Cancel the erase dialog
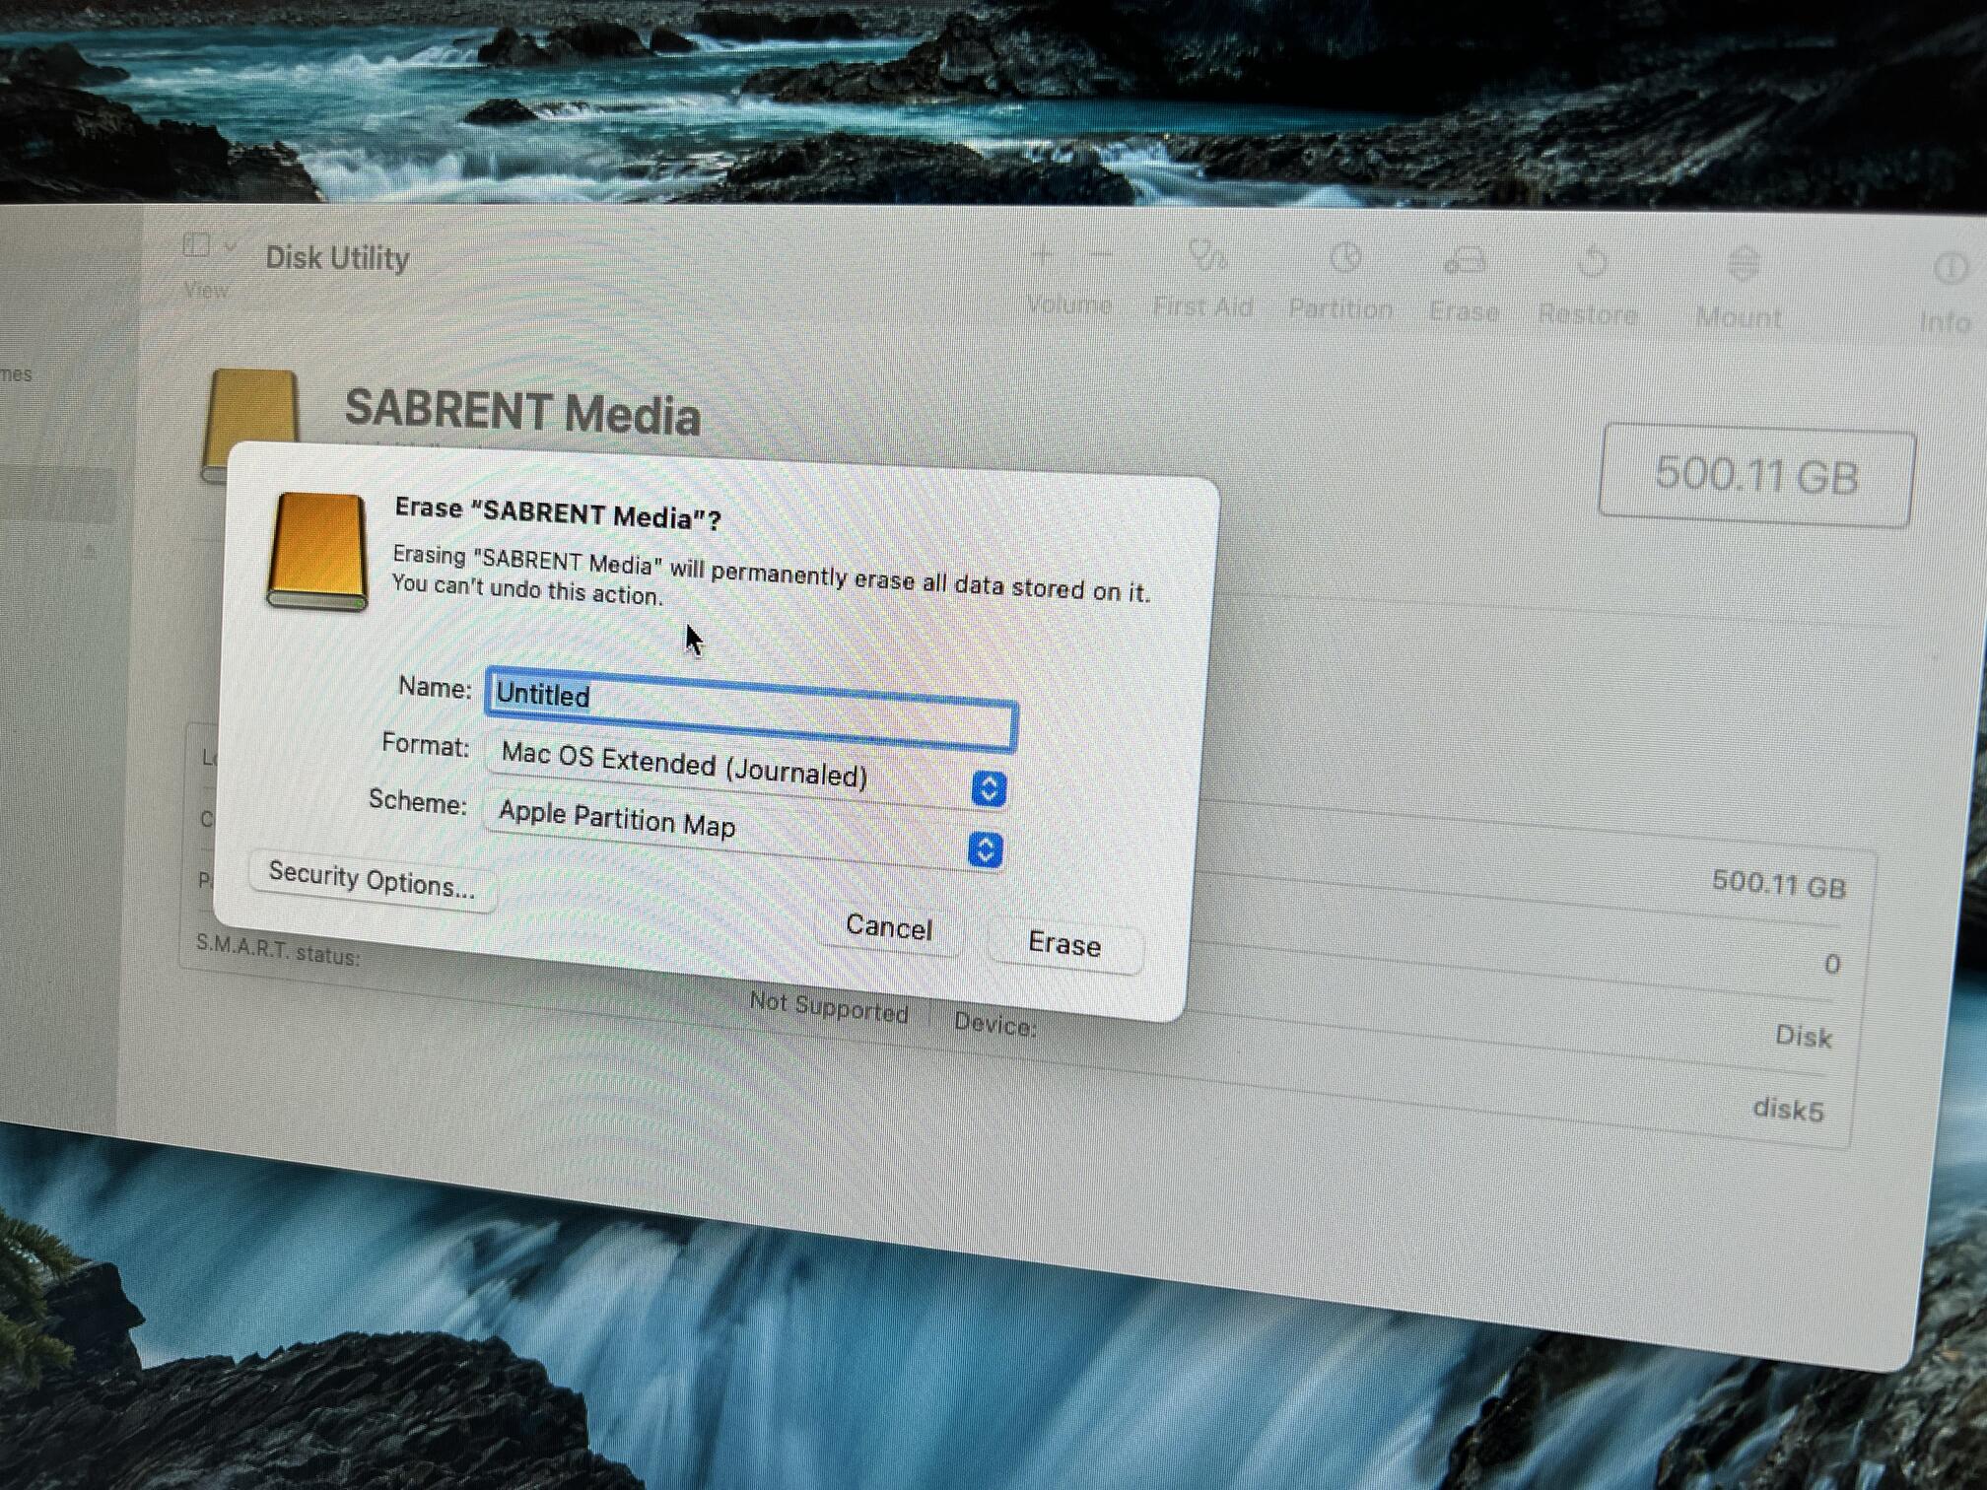Screen dimensions: 1987x1490 click(889, 927)
